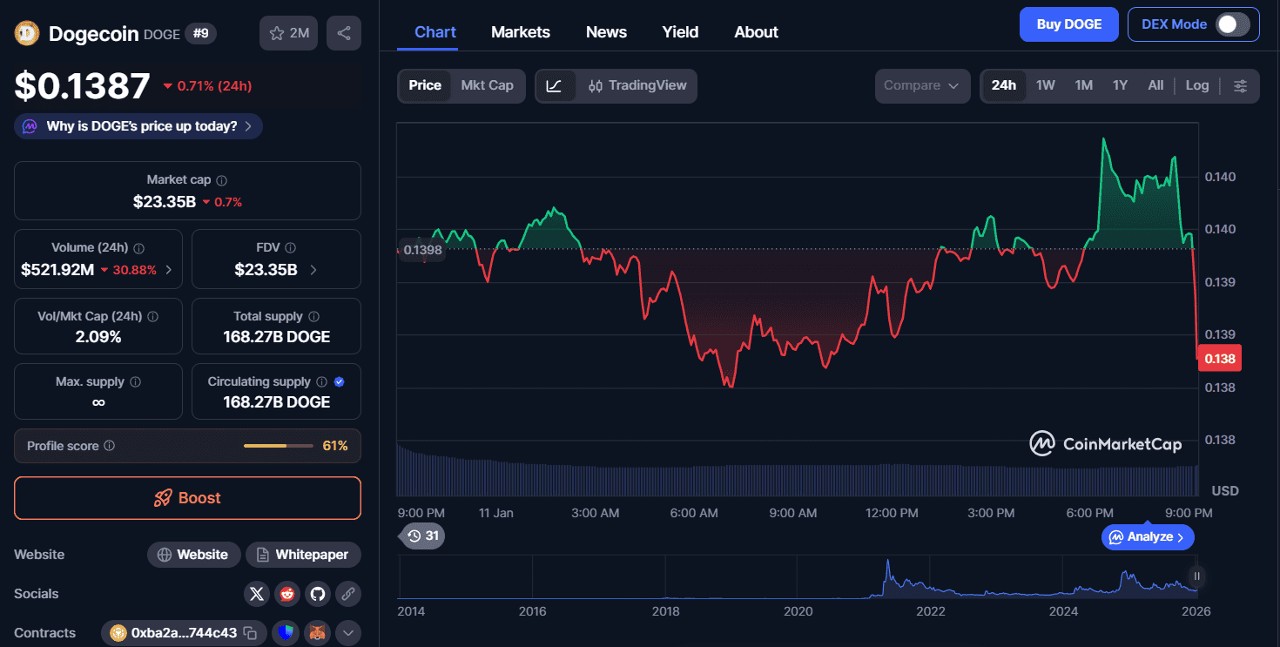Open Dogecoin's Reddit social link

click(x=286, y=594)
